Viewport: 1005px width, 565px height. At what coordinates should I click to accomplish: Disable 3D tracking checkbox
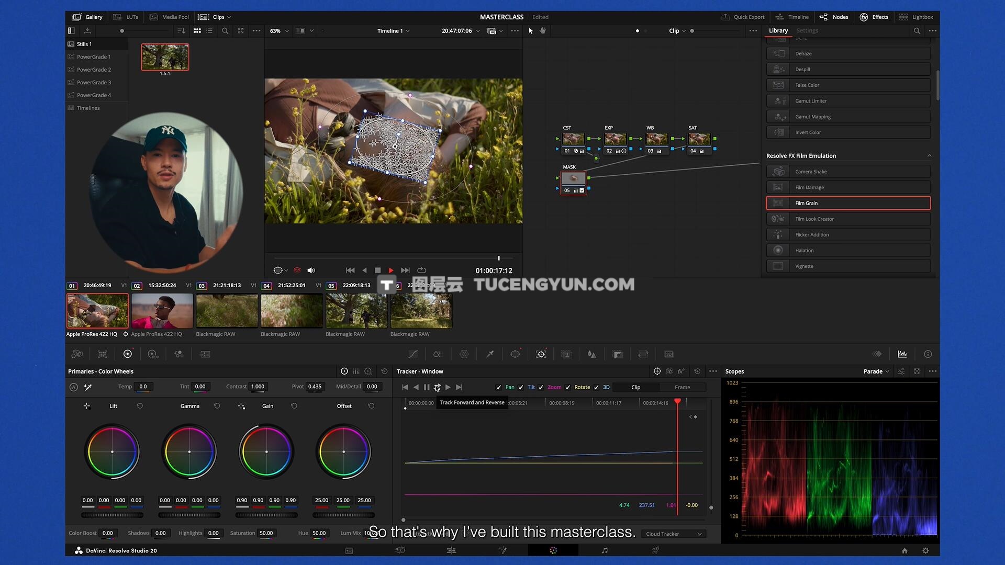click(596, 388)
